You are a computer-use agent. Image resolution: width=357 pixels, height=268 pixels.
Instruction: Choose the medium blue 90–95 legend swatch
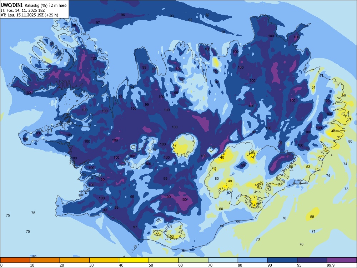tap(282, 260)
